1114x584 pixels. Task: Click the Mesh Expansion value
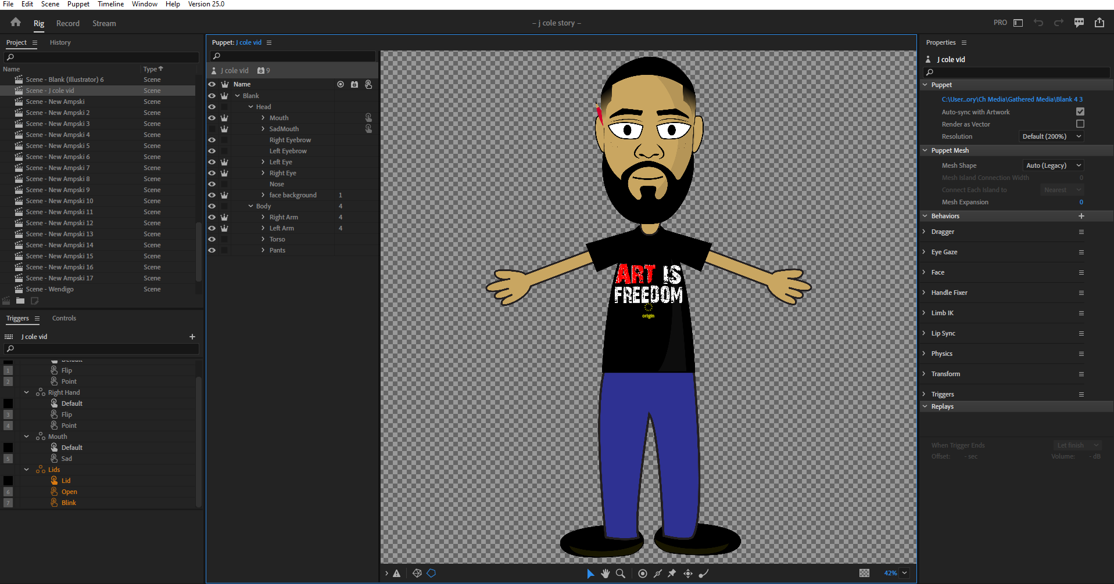[x=1081, y=202]
